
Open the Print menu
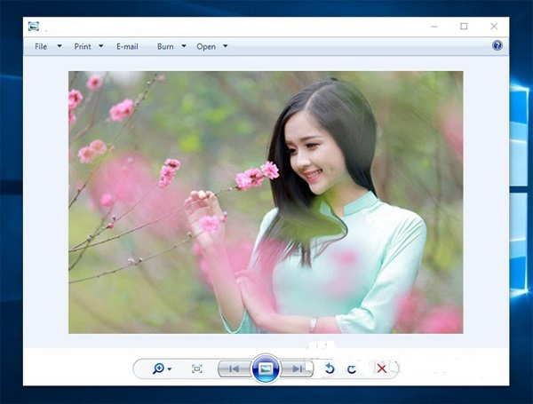[x=83, y=46]
